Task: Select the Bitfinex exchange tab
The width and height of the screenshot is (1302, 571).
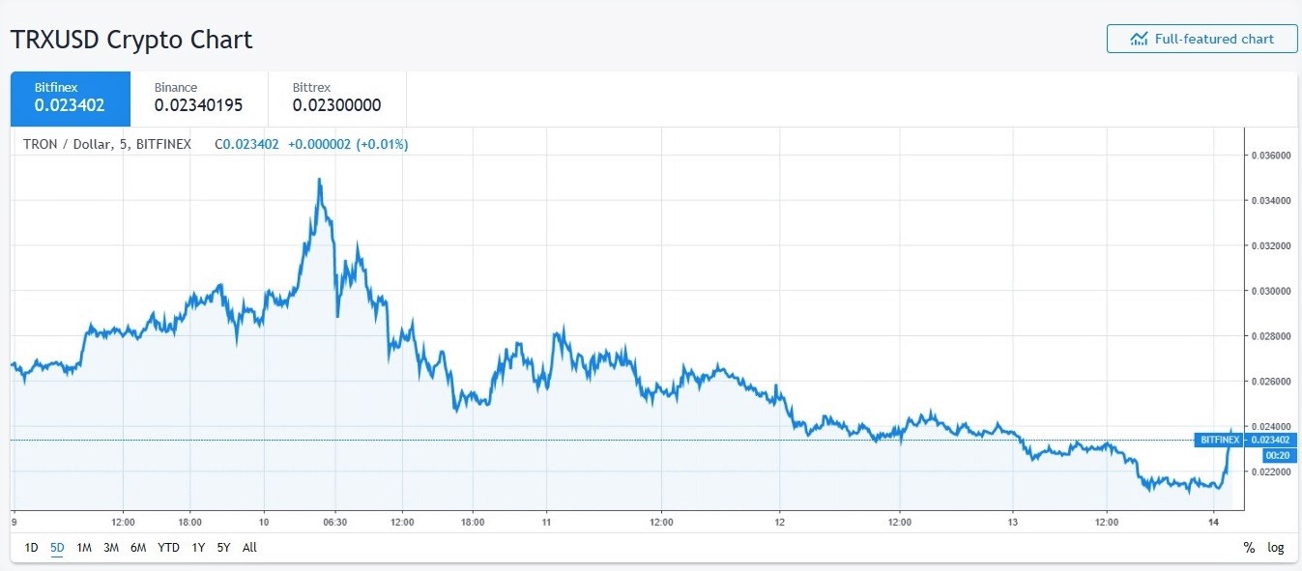Action: coord(70,98)
